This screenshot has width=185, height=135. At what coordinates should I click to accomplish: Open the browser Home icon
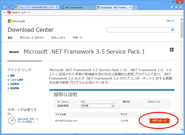point(172,7)
